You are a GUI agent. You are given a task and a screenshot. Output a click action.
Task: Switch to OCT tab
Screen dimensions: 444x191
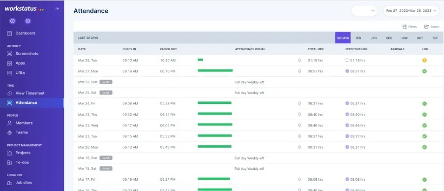pyautogui.click(x=419, y=38)
